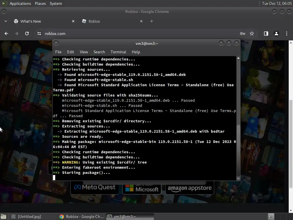Open saved passwords key icon
Image resolution: width=293 pixels, height=220 pixels.
pyautogui.click(x=243, y=34)
